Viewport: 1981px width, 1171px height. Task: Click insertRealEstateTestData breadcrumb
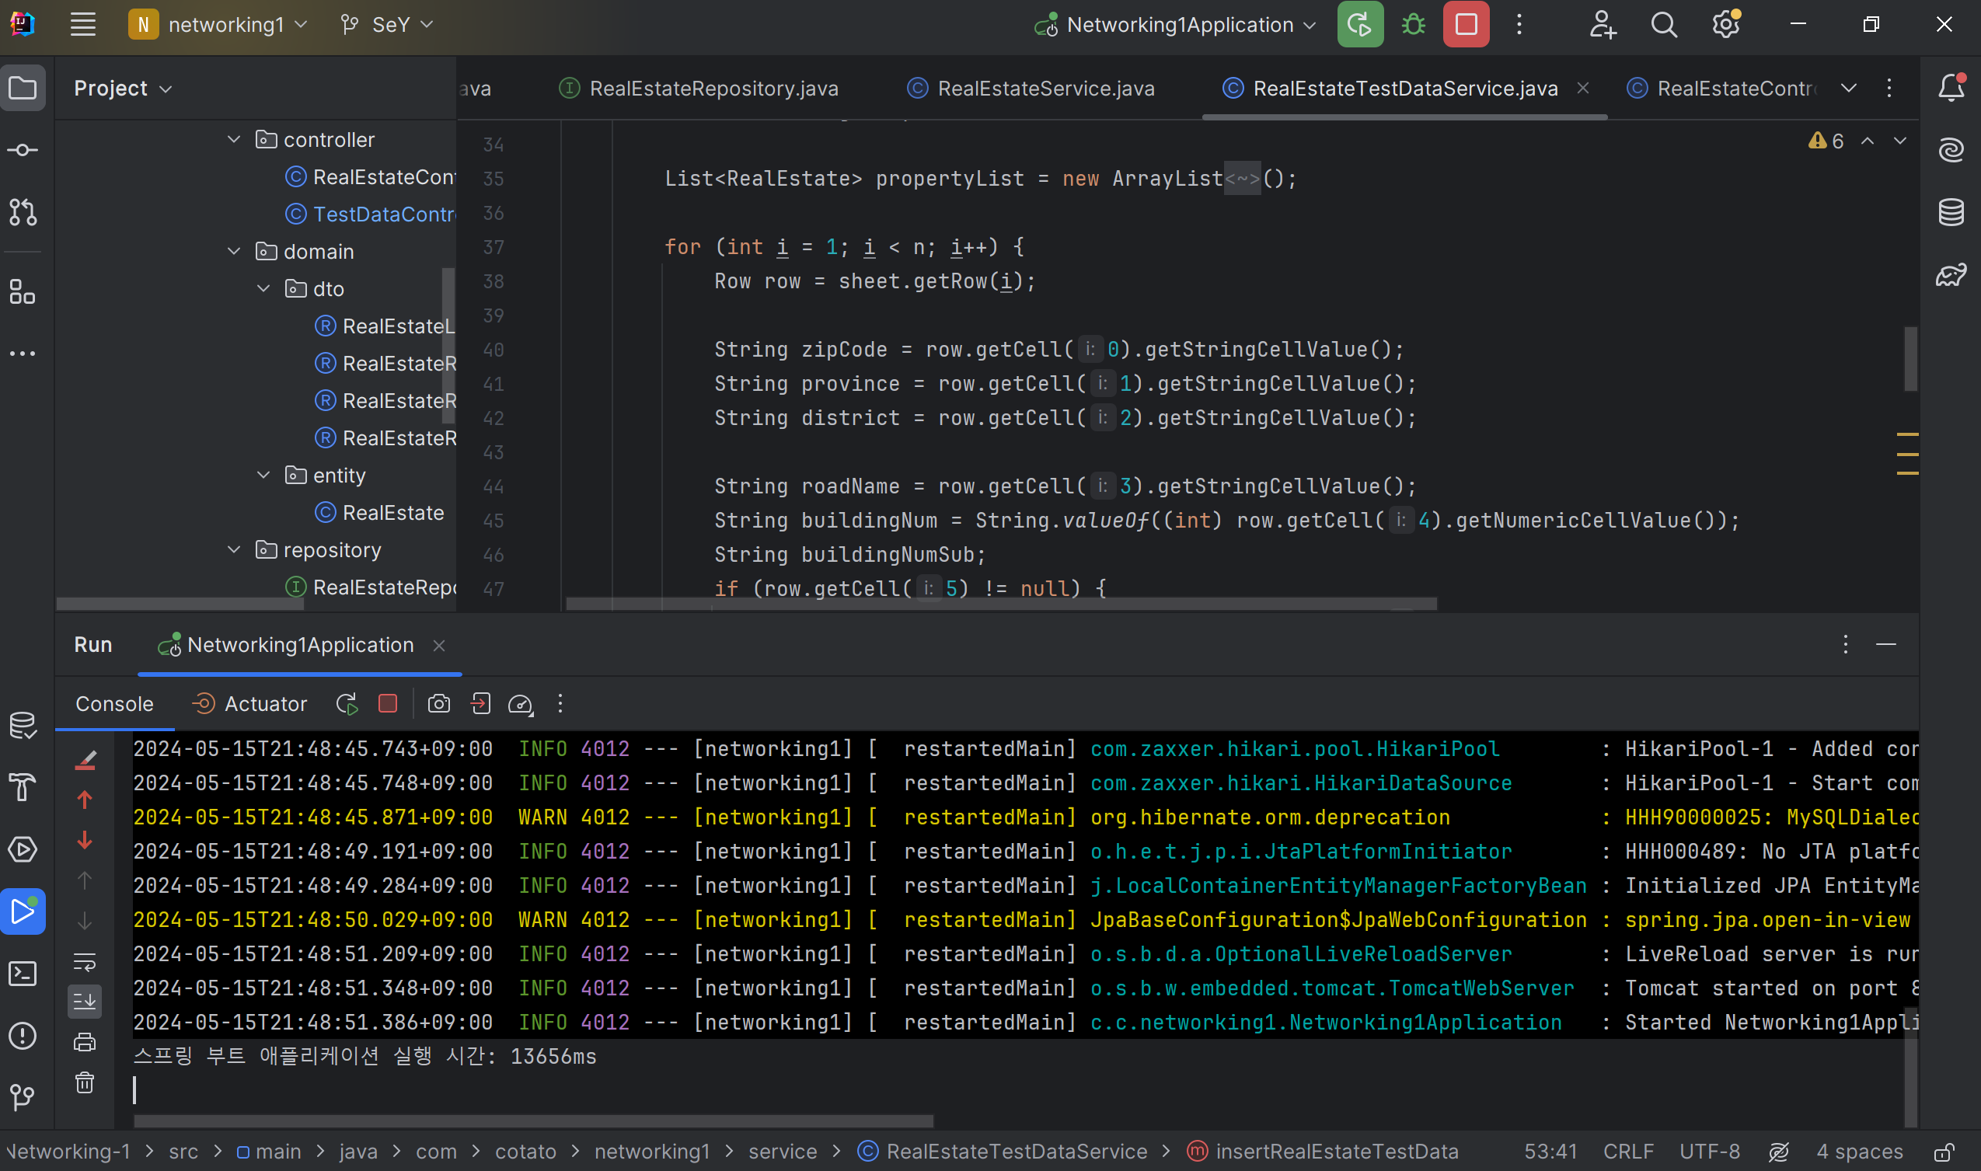click(x=1335, y=1152)
